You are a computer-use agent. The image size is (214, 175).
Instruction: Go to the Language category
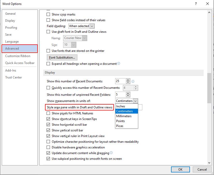[20, 41]
